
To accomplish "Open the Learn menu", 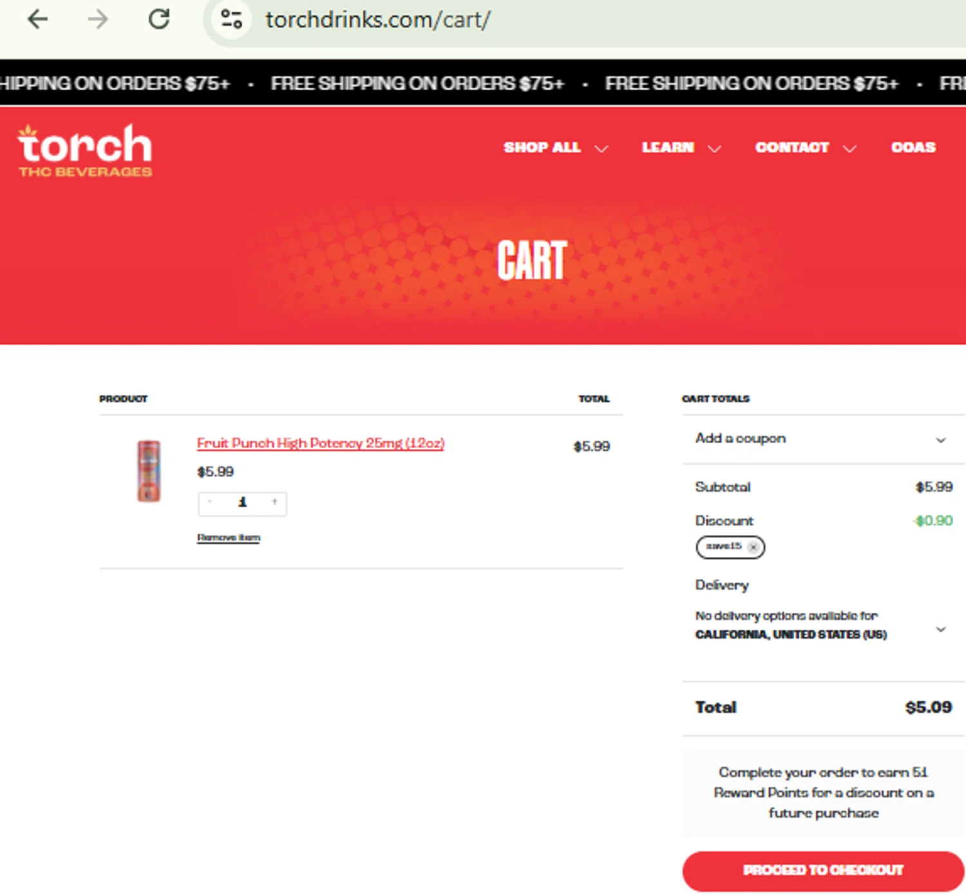I will click(x=668, y=147).
